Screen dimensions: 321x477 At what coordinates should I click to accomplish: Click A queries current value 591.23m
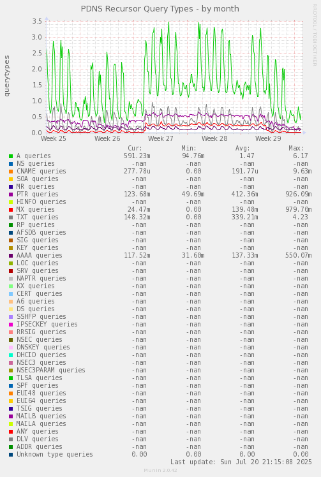tap(137, 156)
